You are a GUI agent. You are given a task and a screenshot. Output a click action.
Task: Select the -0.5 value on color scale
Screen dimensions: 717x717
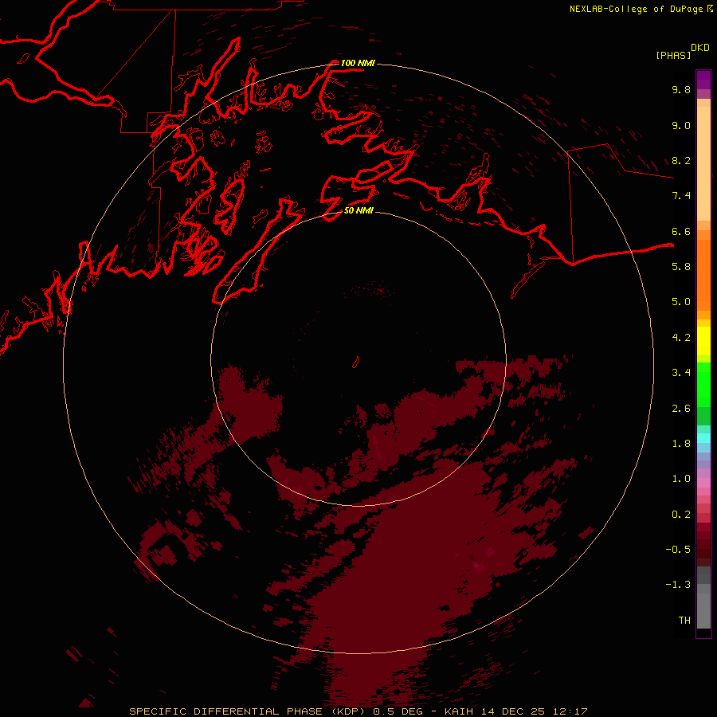tap(678, 550)
